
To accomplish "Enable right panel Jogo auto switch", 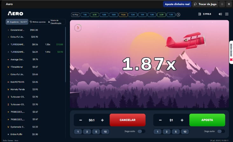I will point(221,131).
